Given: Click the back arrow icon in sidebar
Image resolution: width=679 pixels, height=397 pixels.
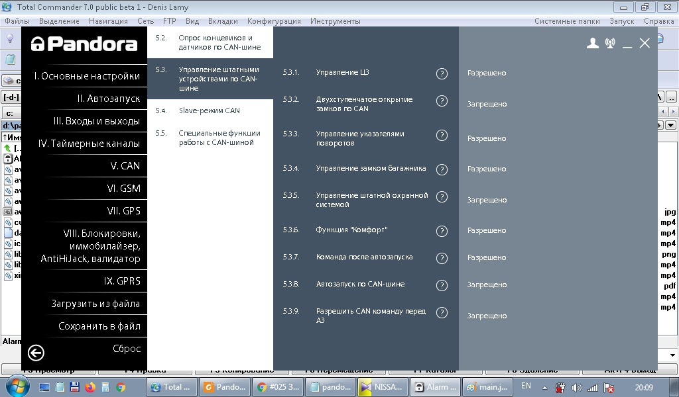Looking at the screenshot, I should (36, 353).
